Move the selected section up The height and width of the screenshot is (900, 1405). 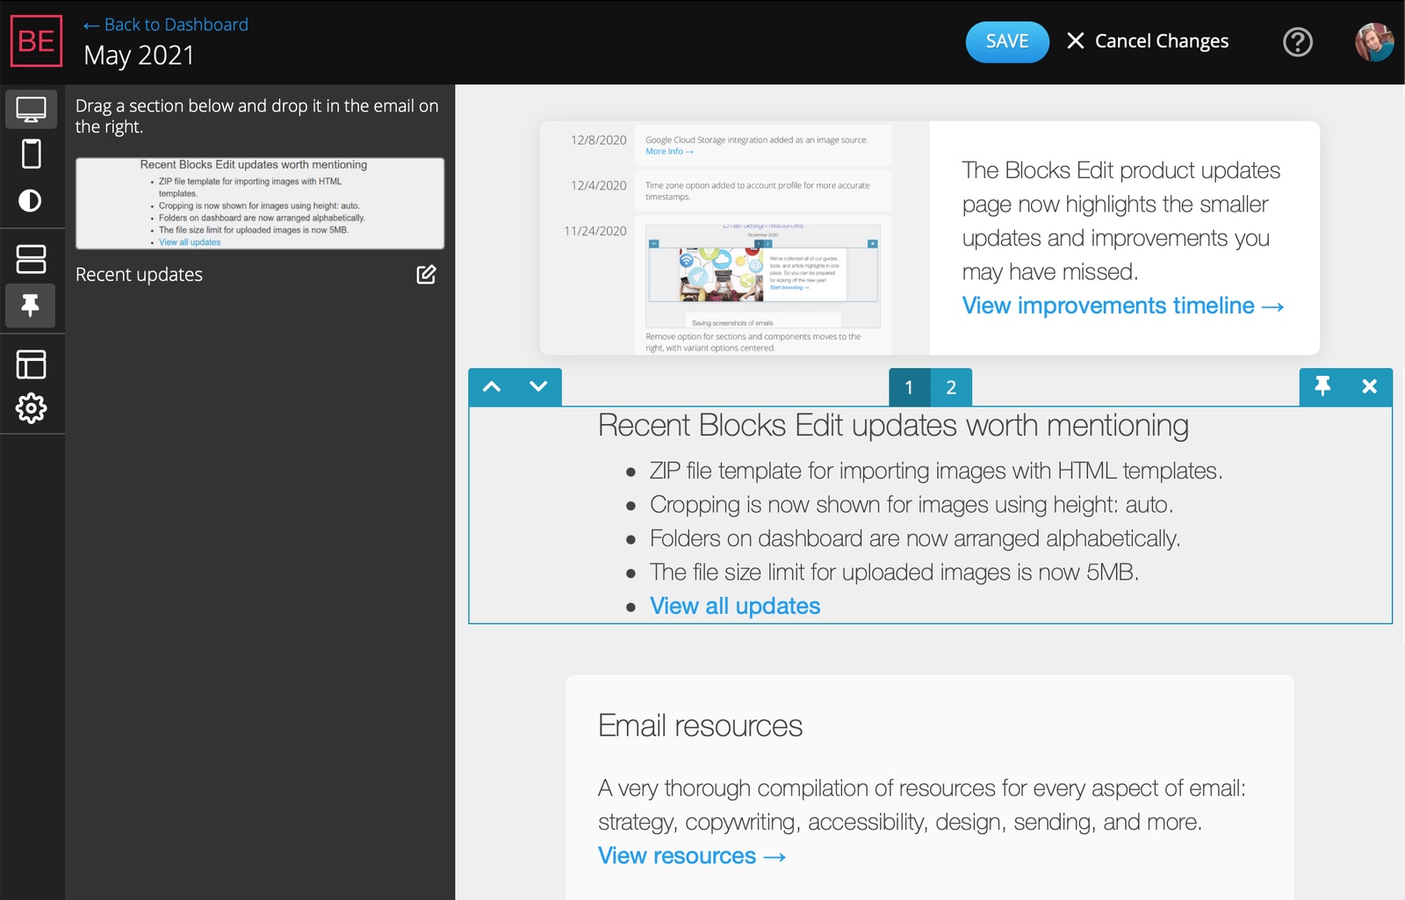pyautogui.click(x=493, y=386)
